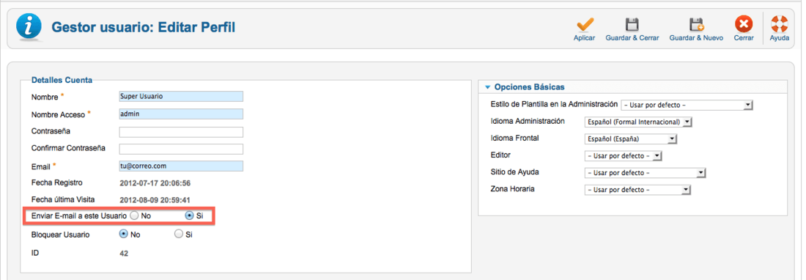The height and width of the screenshot is (280, 806).
Task: Select No for Enviar E-mail a este Usuario
Action: (x=134, y=216)
